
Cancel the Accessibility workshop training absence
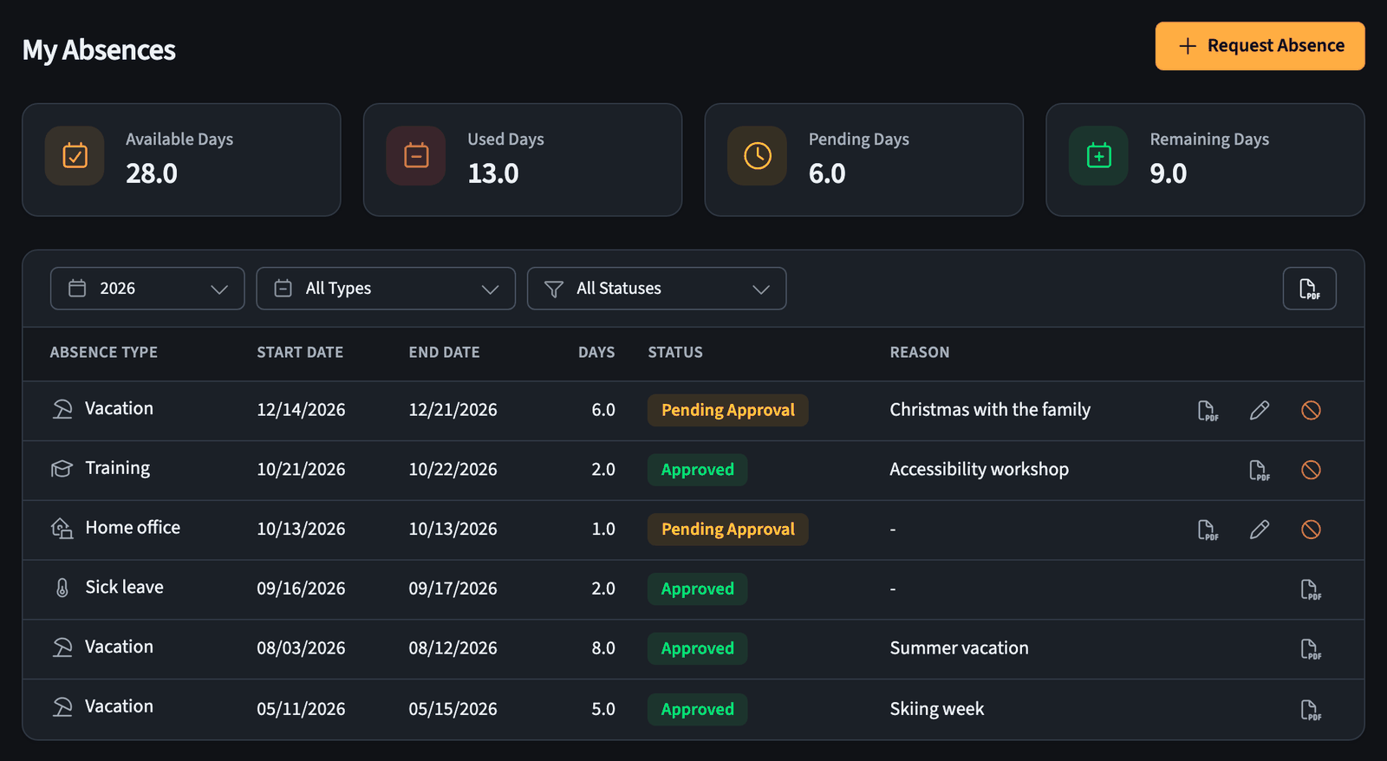1311,470
